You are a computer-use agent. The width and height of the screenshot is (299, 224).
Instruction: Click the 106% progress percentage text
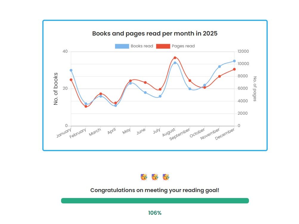click(x=155, y=213)
